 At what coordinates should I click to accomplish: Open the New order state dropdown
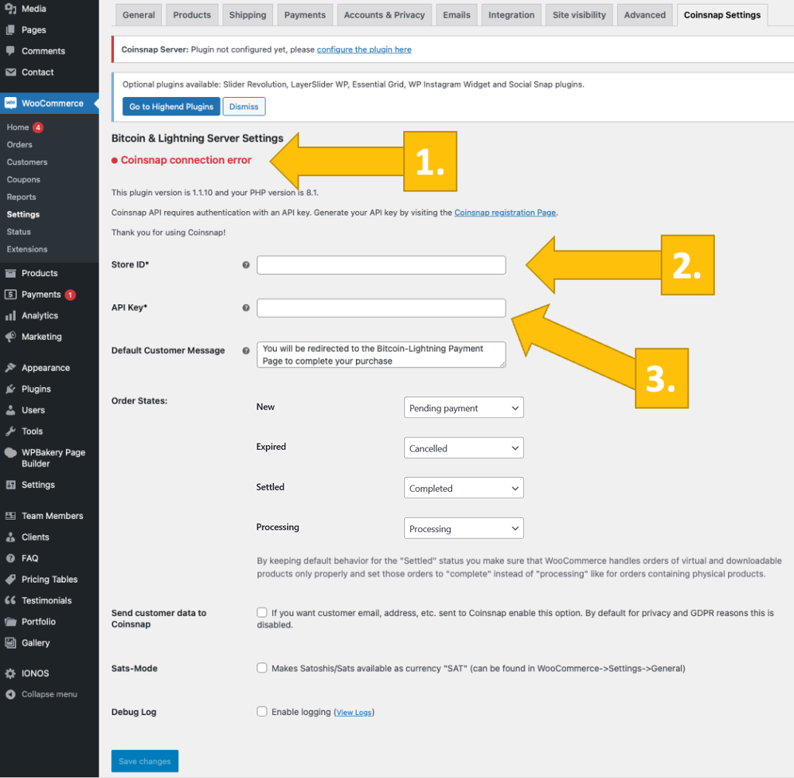click(x=464, y=408)
